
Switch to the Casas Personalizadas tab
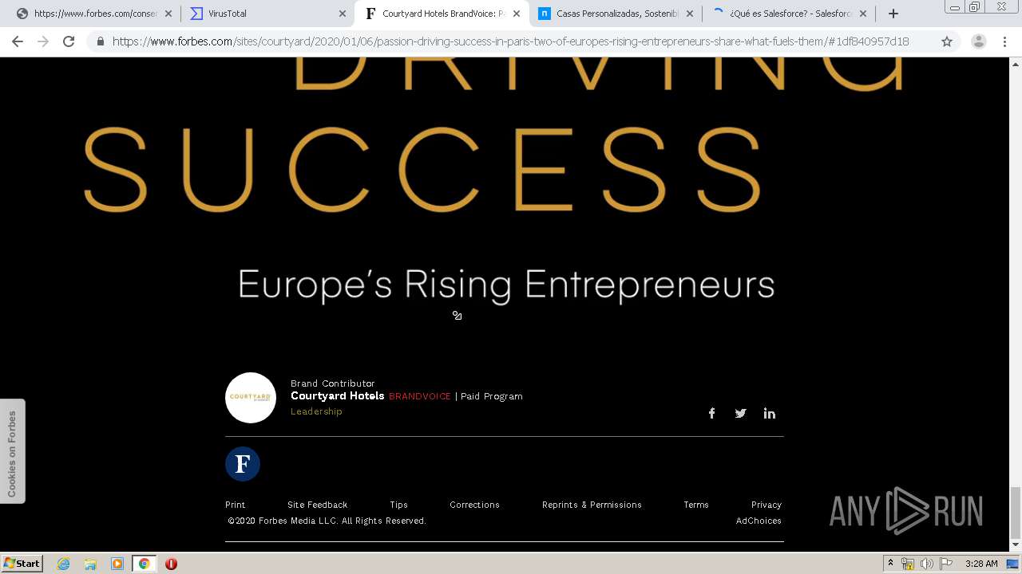(613, 14)
